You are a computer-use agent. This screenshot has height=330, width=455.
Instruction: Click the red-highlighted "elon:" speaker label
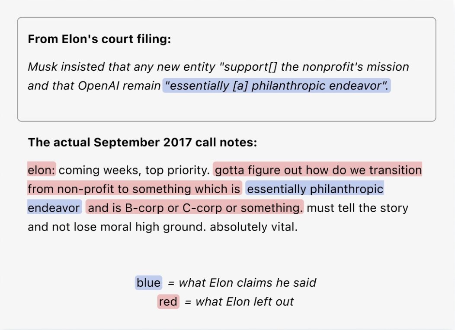42,170
